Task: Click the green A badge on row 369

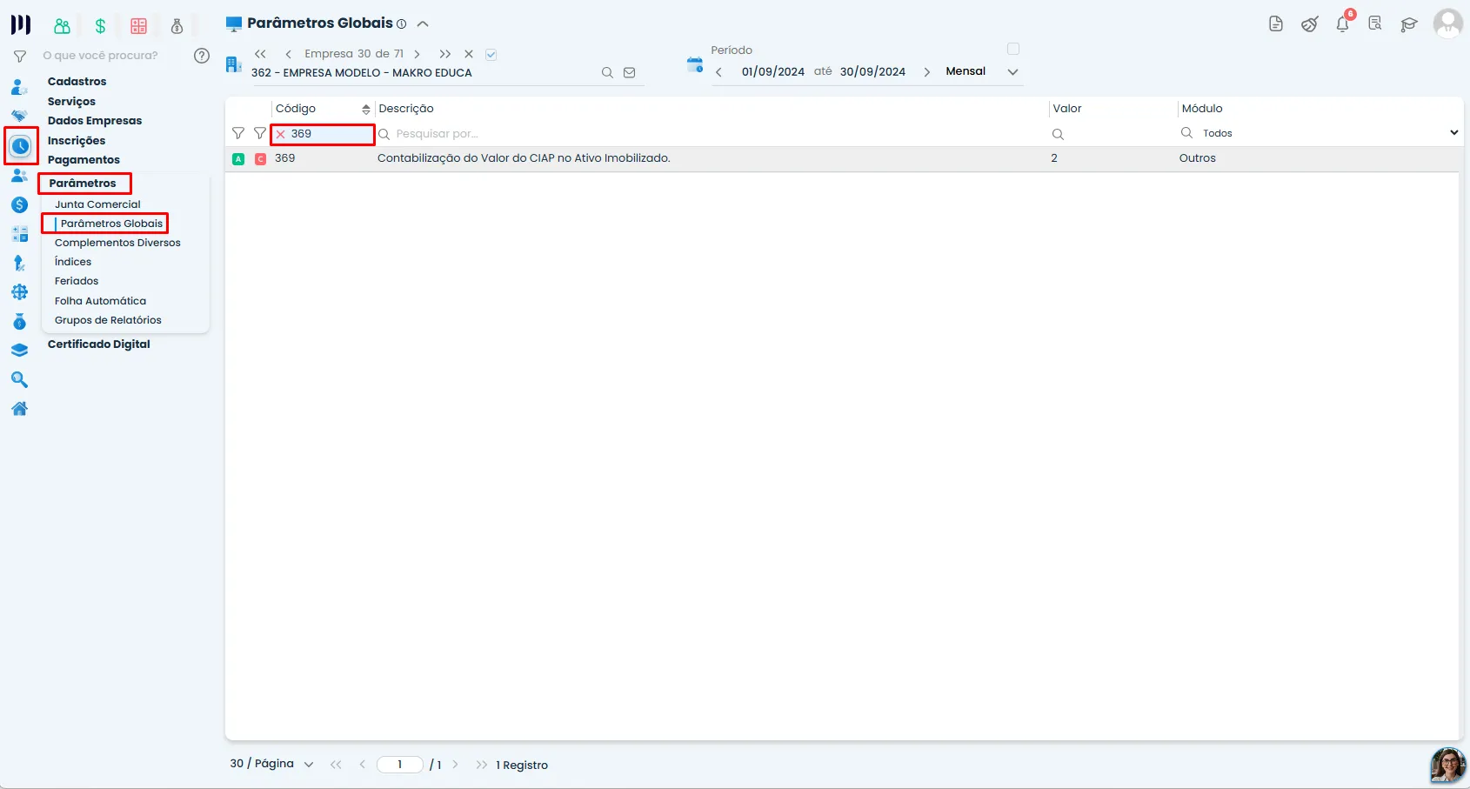Action: coord(238,159)
